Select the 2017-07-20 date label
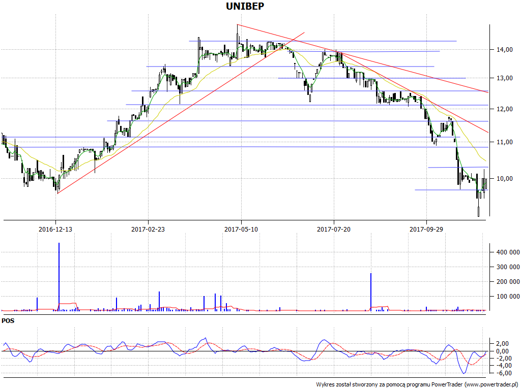 [x=334, y=229]
